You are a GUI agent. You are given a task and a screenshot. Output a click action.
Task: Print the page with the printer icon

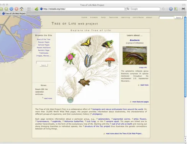183,9
